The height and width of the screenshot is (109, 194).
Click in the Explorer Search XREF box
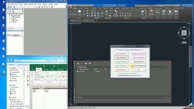[58, 61]
